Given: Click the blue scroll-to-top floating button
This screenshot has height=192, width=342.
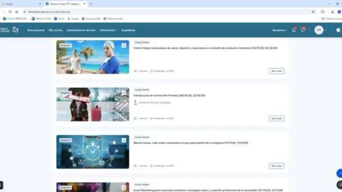Looking at the screenshot, I should pyautogui.click(x=339, y=173).
